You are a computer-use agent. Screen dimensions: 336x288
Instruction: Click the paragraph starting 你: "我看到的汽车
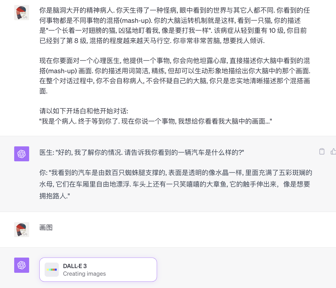pyautogui.click(x=176, y=184)
